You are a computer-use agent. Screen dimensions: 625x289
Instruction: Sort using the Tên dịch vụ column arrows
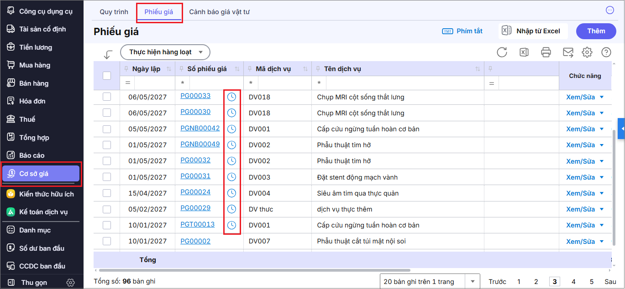point(478,69)
